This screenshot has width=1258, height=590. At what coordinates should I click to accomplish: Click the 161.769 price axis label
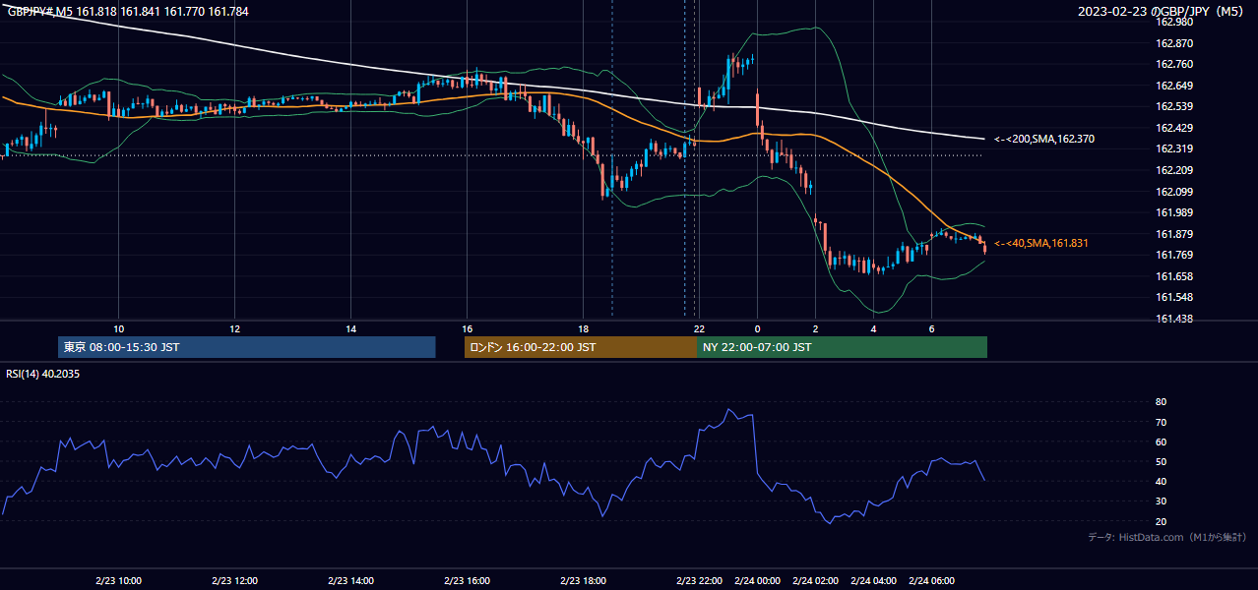pyautogui.click(x=1173, y=255)
